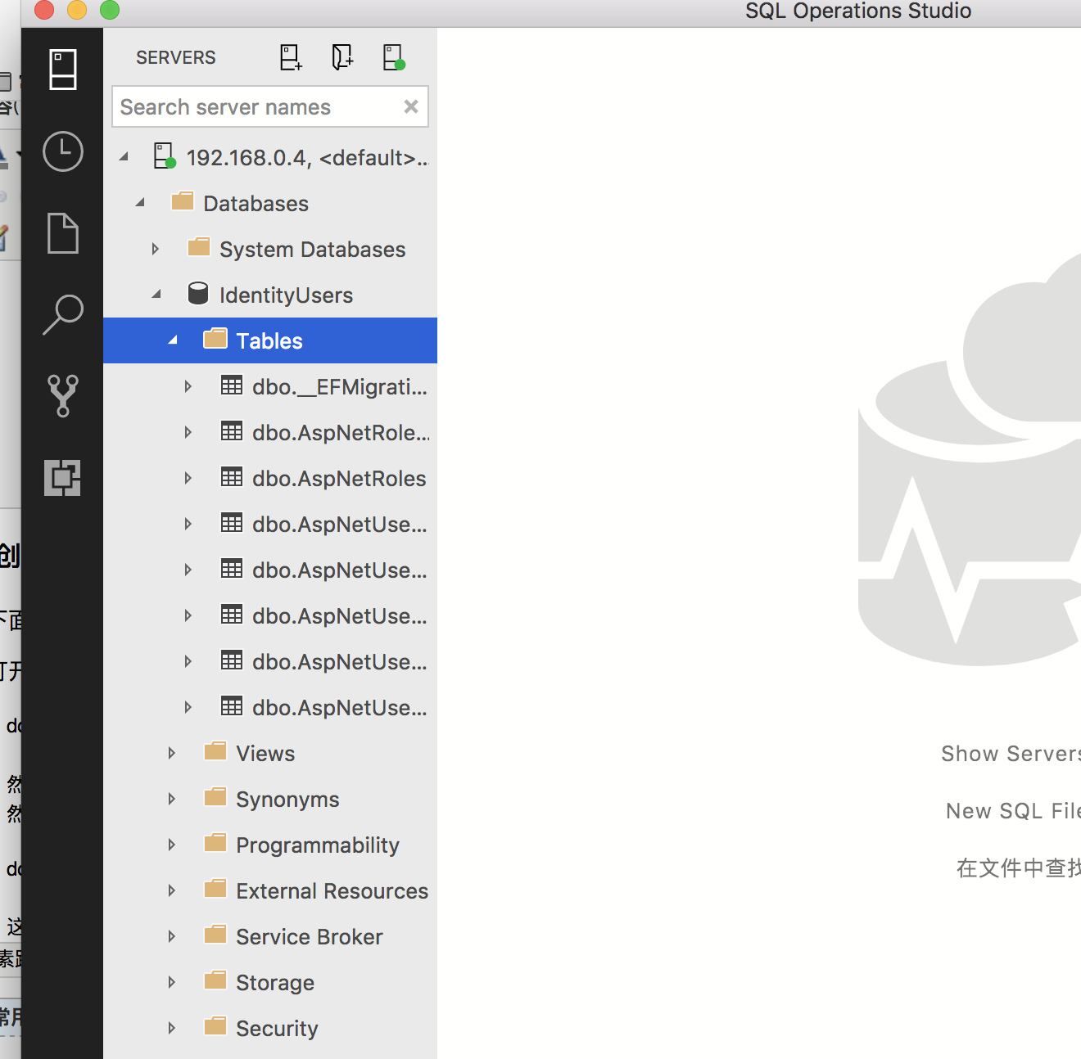Expand the System Databases folder arrow
This screenshot has height=1059, width=1081.
pyautogui.click(x=156, y=249)
